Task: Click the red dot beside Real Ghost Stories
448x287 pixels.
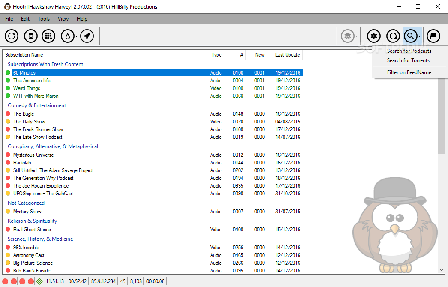Action: pyautogui.click(x=8, y=230)
